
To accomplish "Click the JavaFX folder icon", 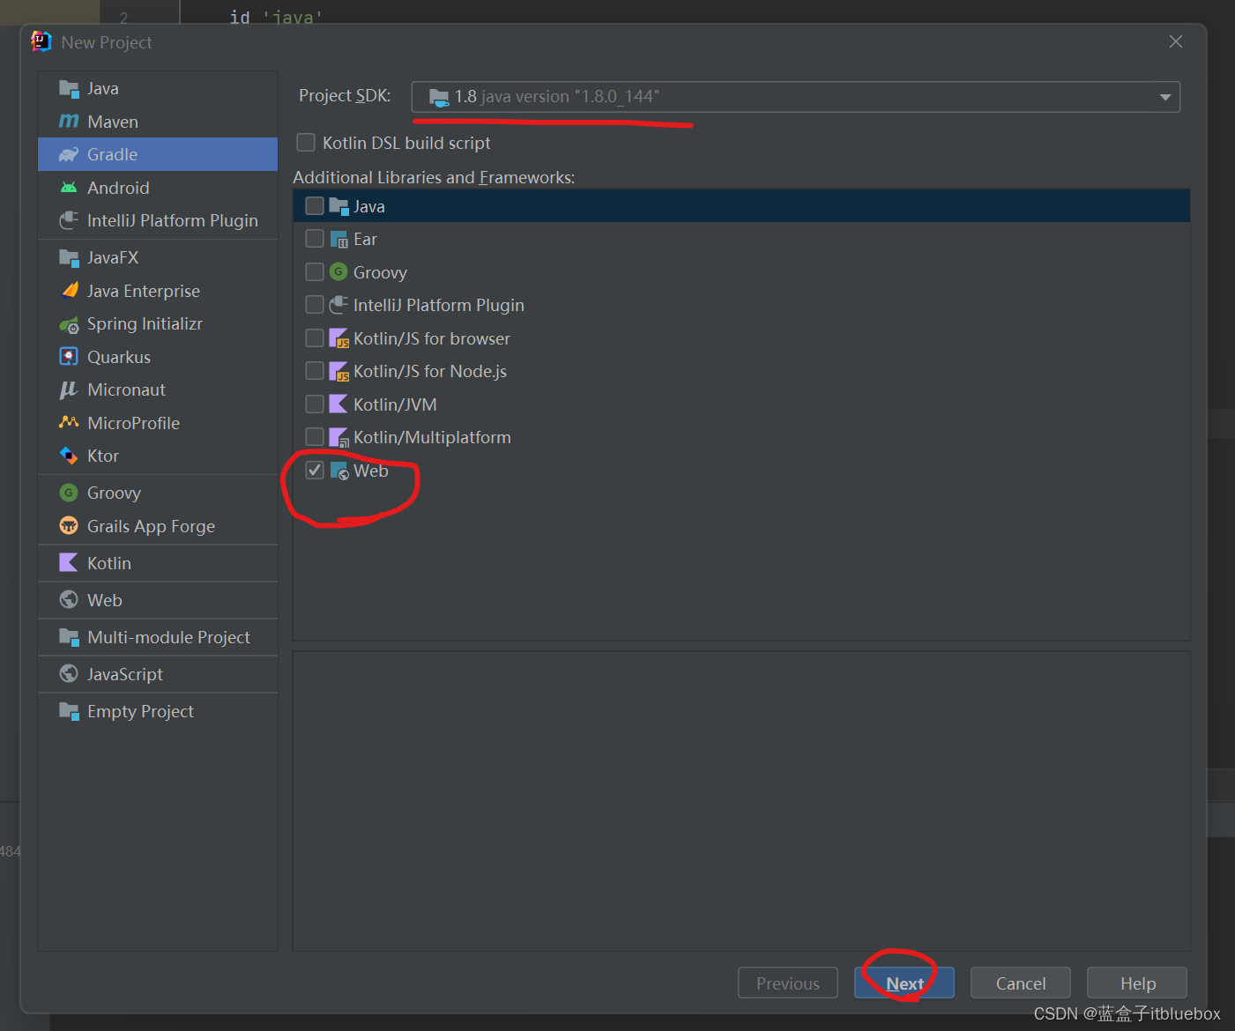I will pos(69,257).
